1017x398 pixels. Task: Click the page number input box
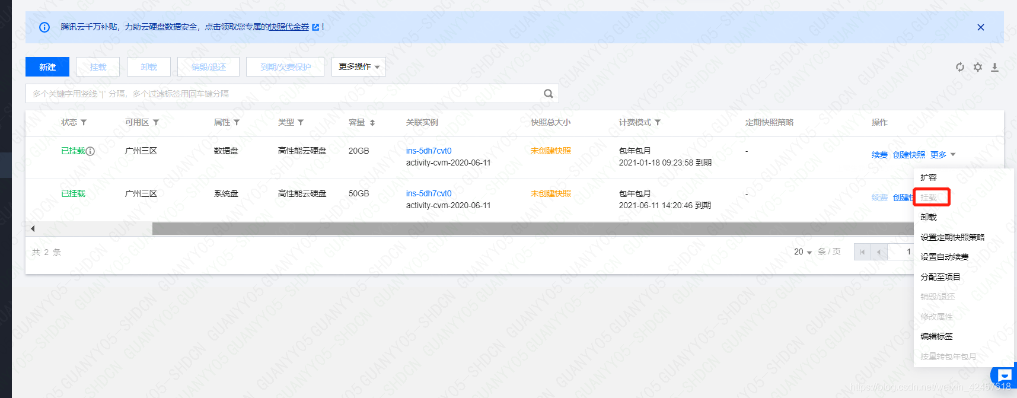pos(900,252)
